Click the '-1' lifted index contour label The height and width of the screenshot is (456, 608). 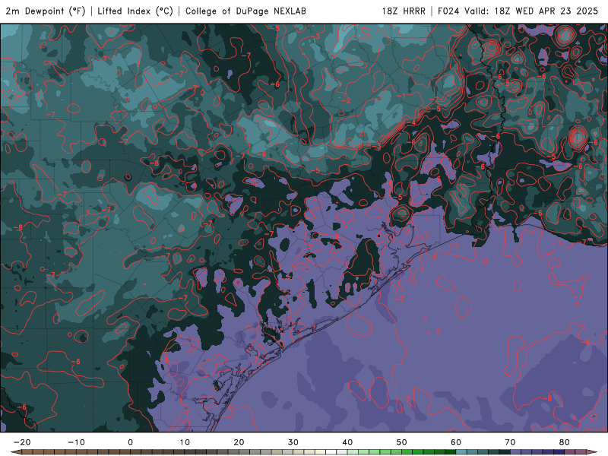coord(401,96)
